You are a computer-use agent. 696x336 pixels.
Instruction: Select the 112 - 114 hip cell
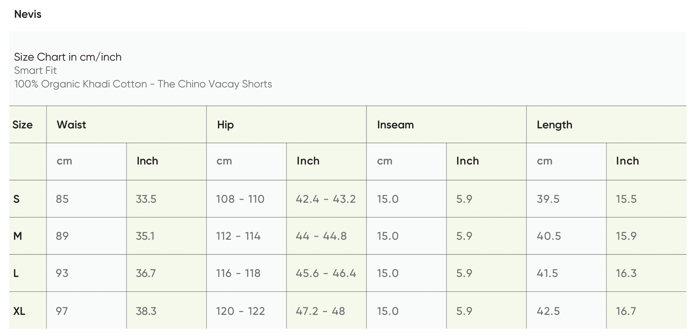[x=238, y=236]
